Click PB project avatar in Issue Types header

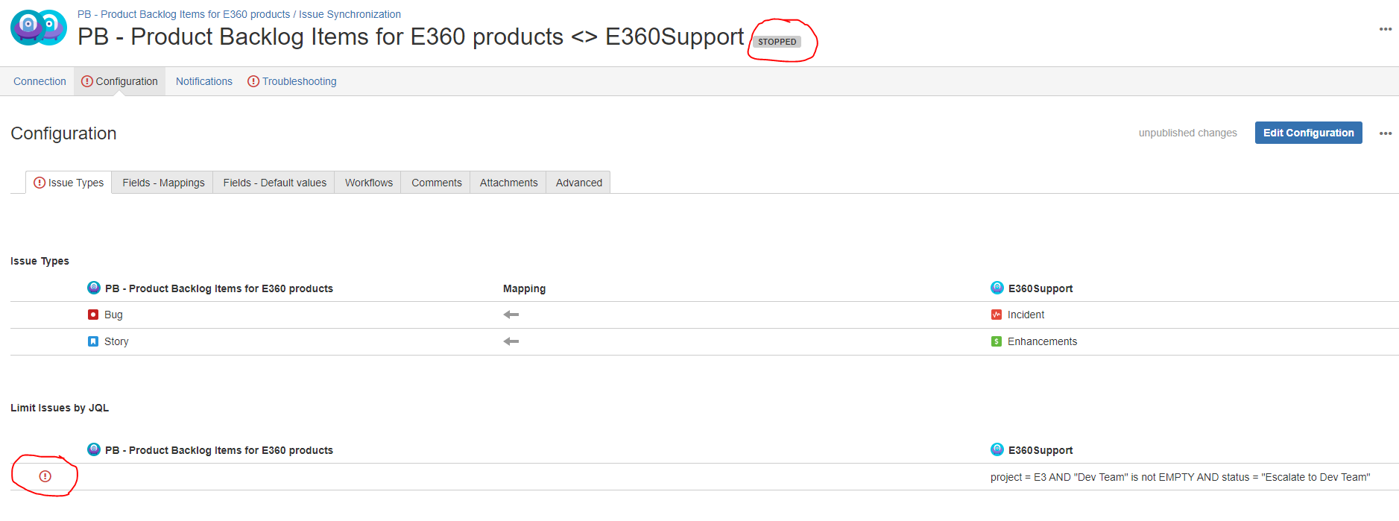pyautogui.click(x=94, y=288)
